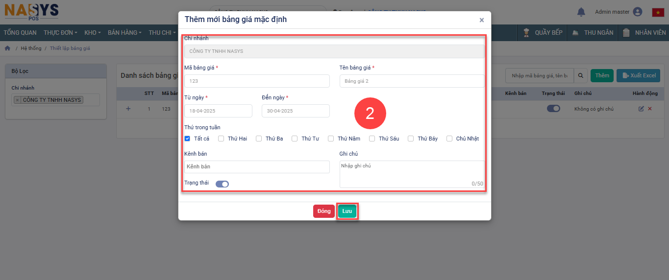Click the Thêm add button
This screenshot has width=669, height=280.
click(602, 75)
